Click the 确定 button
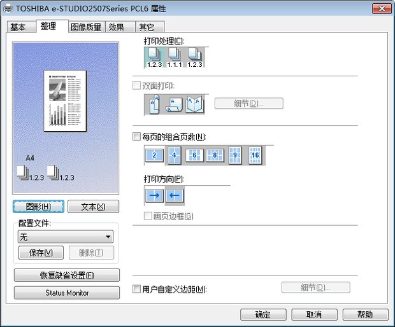395x327 pixels. (x=262, y=314)
